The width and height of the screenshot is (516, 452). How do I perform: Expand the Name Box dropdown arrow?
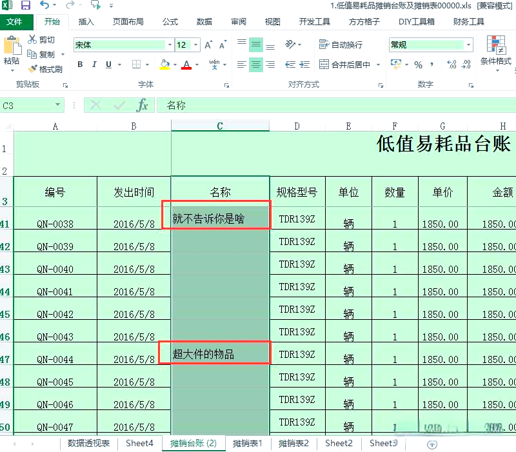click(57, 105)
